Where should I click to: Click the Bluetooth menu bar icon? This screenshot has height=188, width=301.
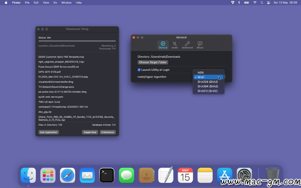click(x=239, y=3)
